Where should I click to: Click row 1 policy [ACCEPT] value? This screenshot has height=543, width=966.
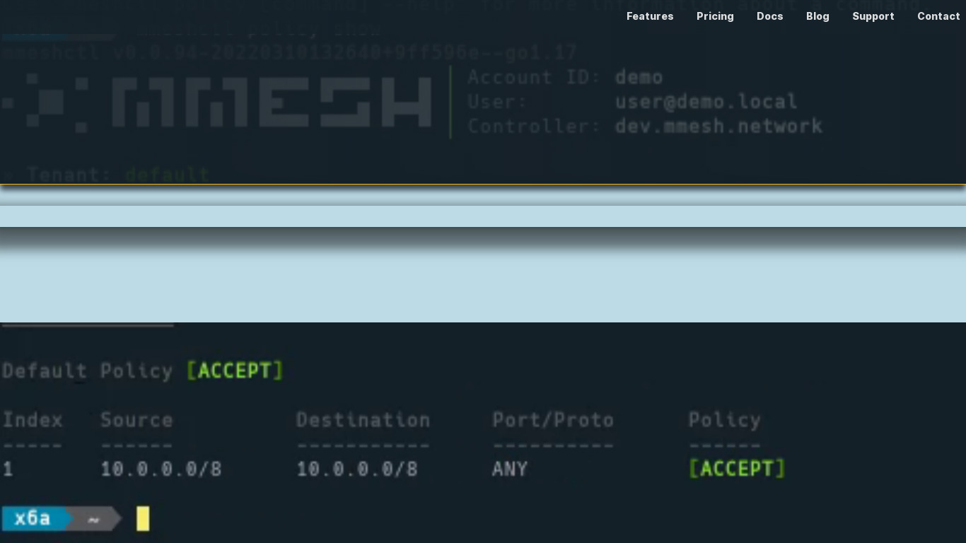point(737,468)
